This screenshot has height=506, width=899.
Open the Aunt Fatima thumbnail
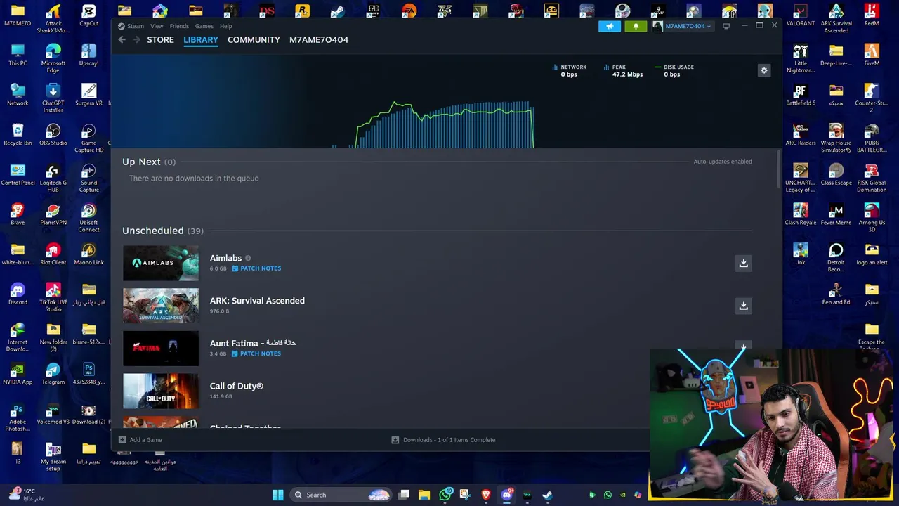161,349
